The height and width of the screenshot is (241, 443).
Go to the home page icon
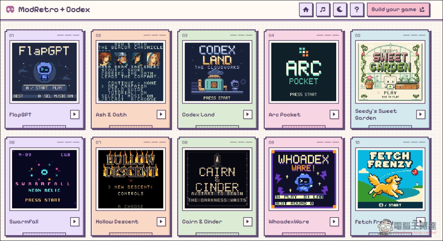tap(306, 10)
